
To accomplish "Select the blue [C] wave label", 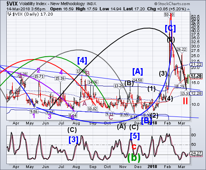I will coord(170,29).
